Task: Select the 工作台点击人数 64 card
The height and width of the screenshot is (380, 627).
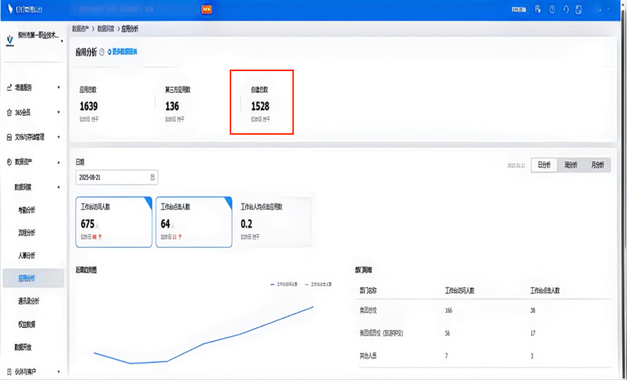Action: click(194, 222)
